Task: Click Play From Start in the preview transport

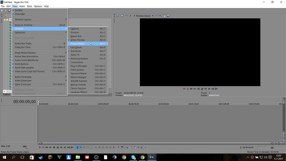Action: pyautogui.click(x=191, y=89)
